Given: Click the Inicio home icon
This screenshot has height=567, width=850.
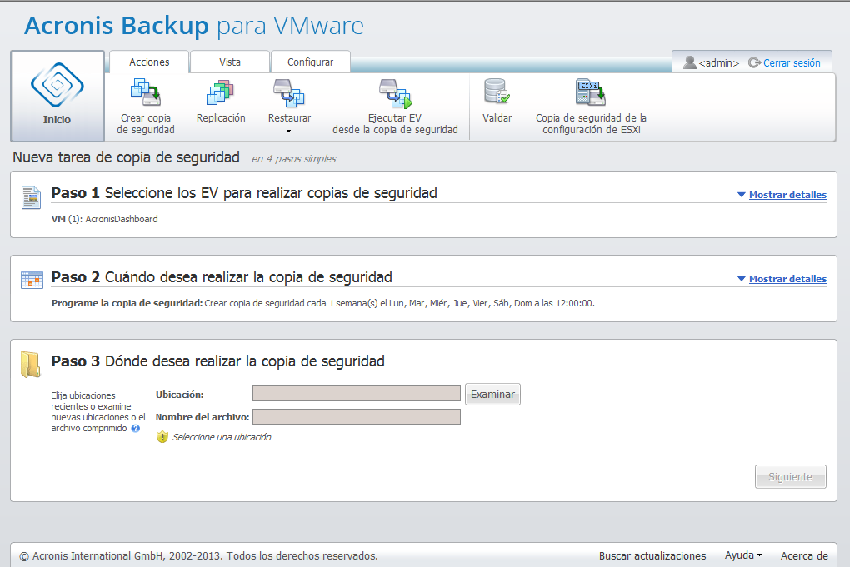Looking at the screenshot, I should (57, 87).
